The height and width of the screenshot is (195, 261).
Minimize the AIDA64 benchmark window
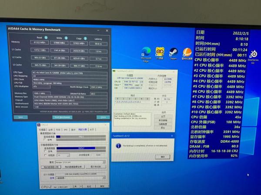tap(98, 30)
